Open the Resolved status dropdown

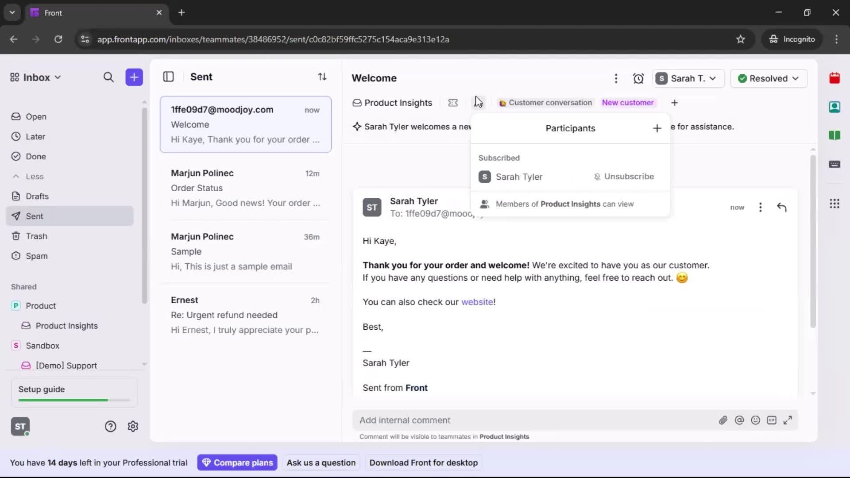[x=769, y=78]
